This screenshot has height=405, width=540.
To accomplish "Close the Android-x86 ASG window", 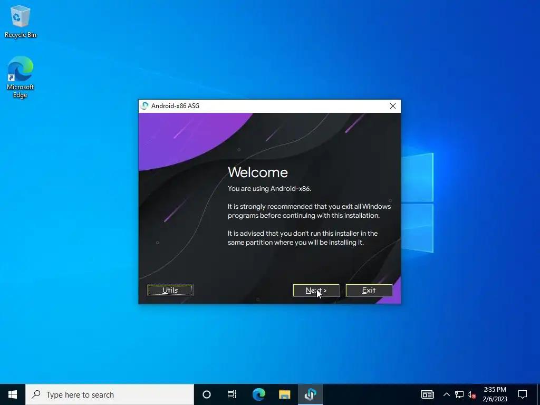I will coord(392,106).
